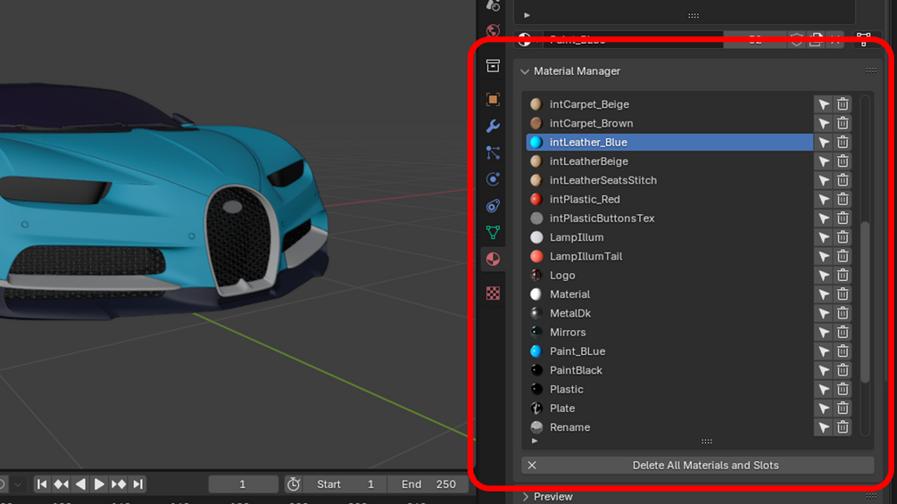Select objects using the Material entry
Image resolution: width=897 pixels, height=504 pixels.
pyautogui.click(x=824, y=294)
